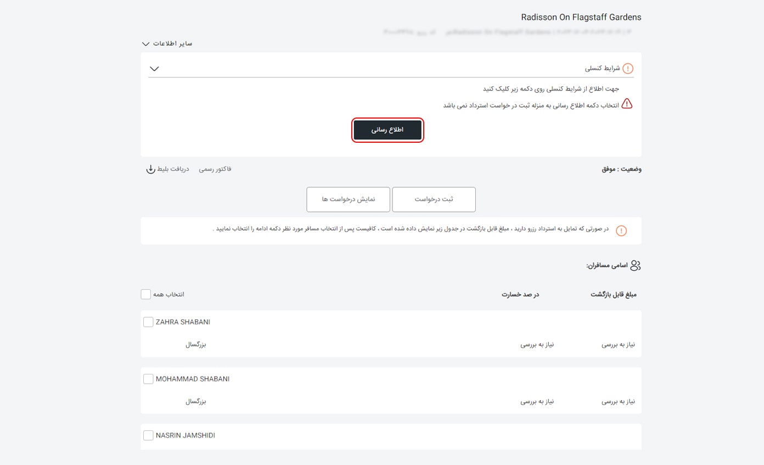Image resolution: width=764 pixels, height=465 pixels.
Task: Check the MOHAMMAD SHABANI passenger box
Action: (x=148, y=379)
